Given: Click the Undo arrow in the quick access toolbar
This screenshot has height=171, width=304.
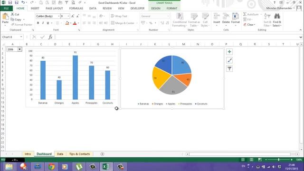Looking at the screenshot, I should [x=23, y=3].
